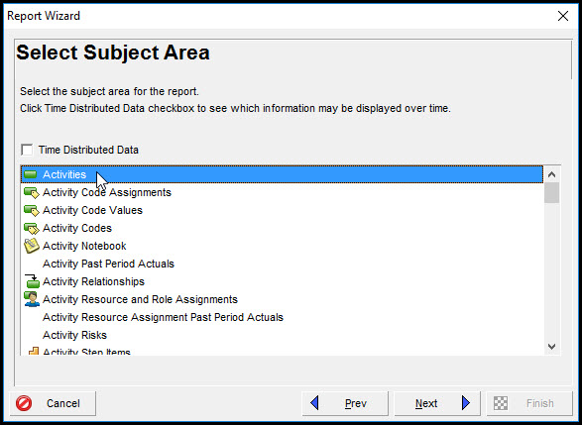Click the blue left arrow on Prev
This screenshot has width=582, height=425.
(x=314, y=403)
